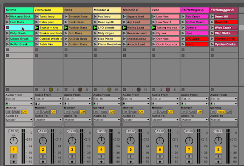Select the Piano Breakdown clip

click(109, 44)
